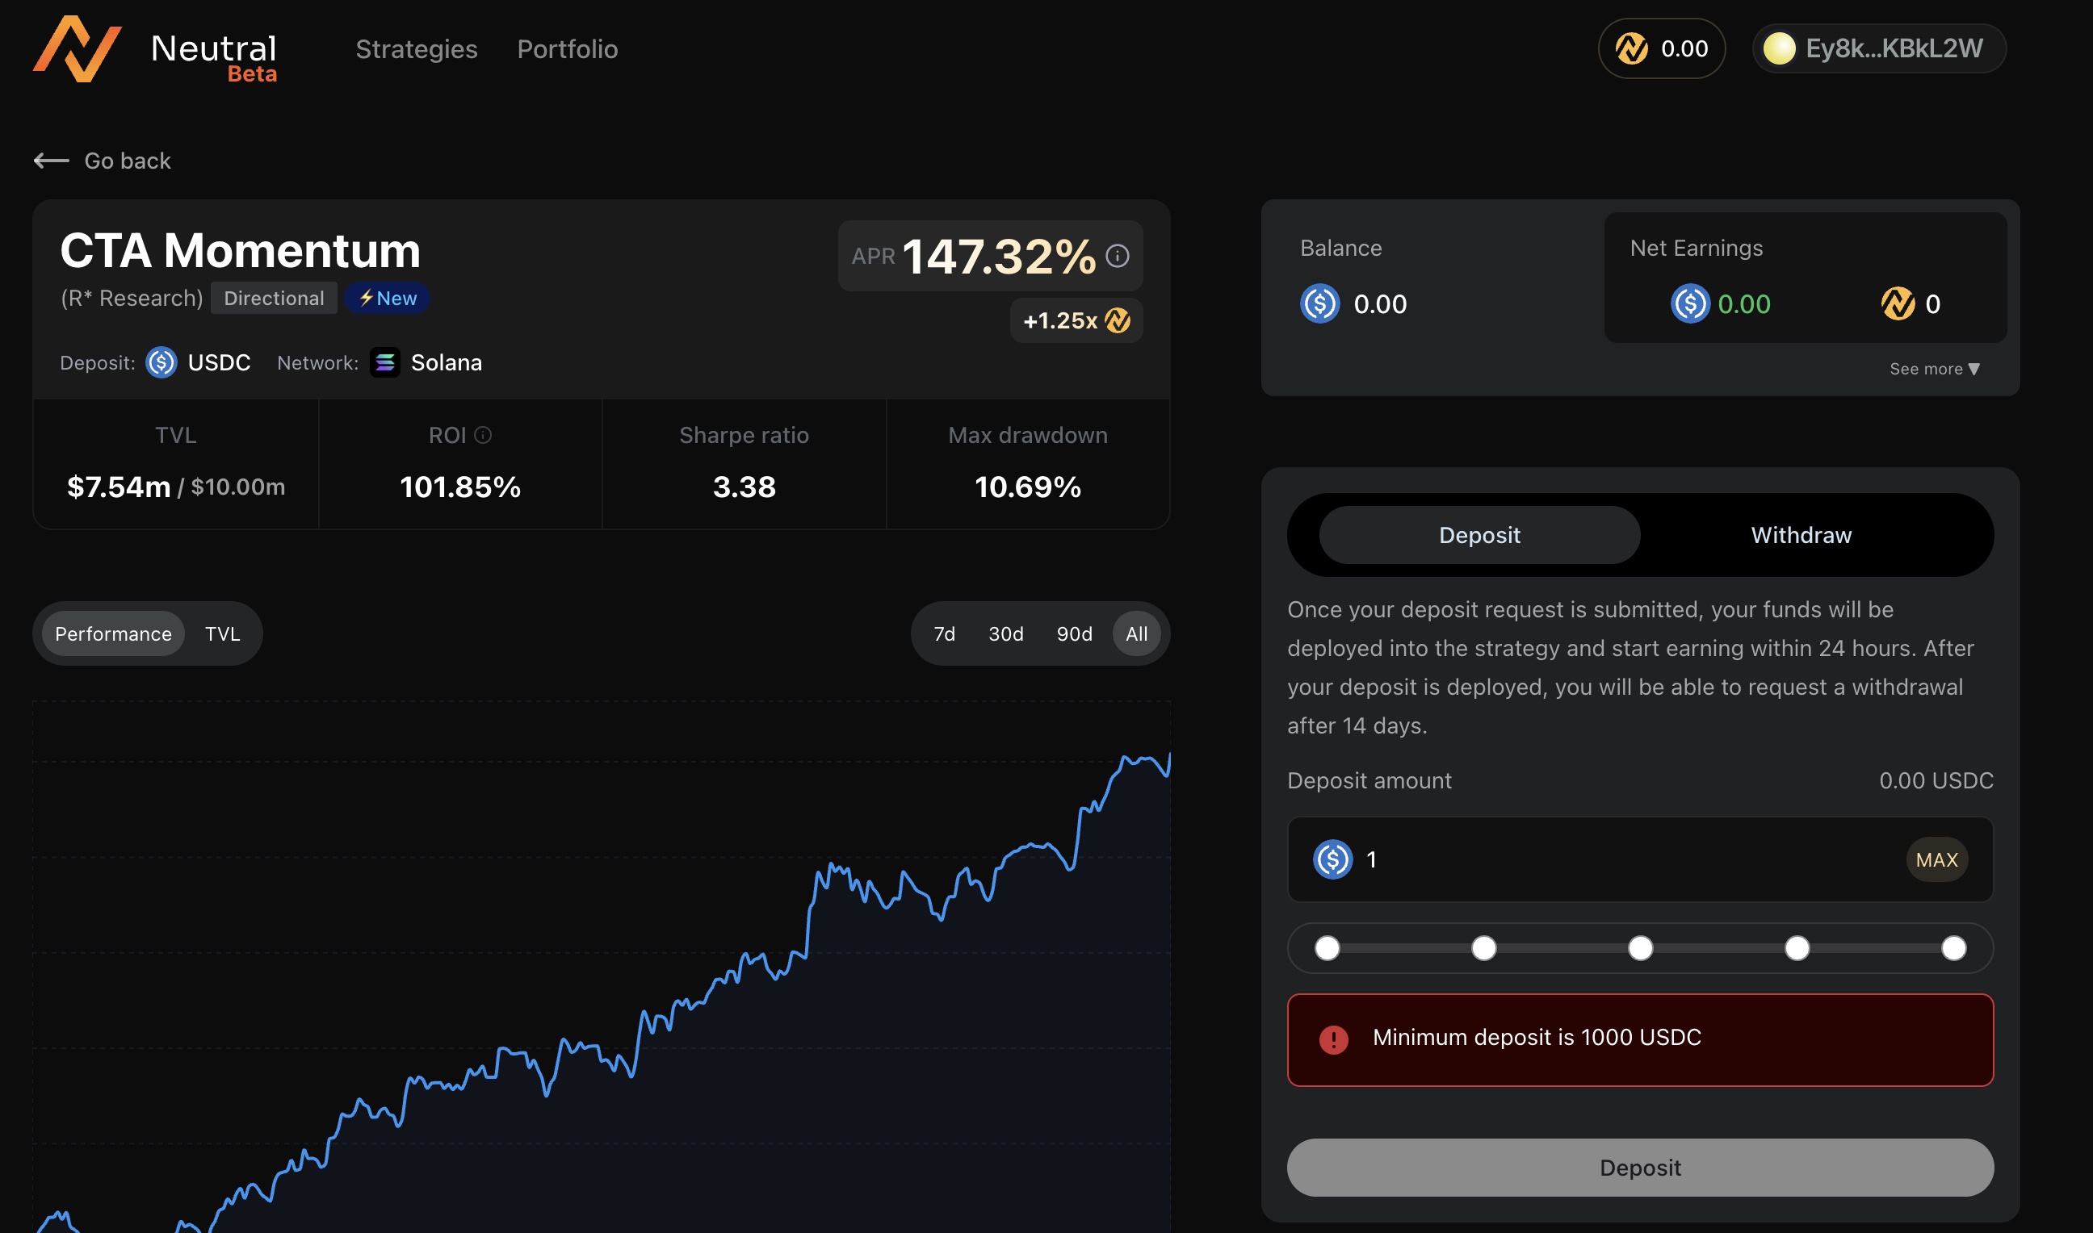
Task: Expand See more in balance panel
Action: coord(1935,369)
